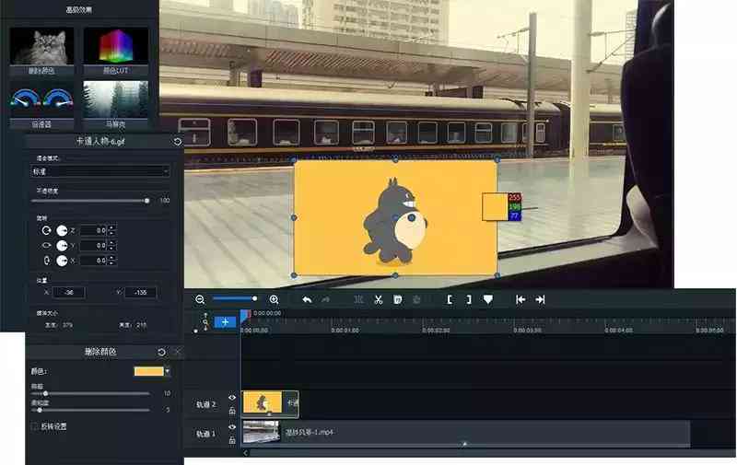737x465 pixels.
Task: Adjust track height icon beside add button
Action: pos(205,321)
